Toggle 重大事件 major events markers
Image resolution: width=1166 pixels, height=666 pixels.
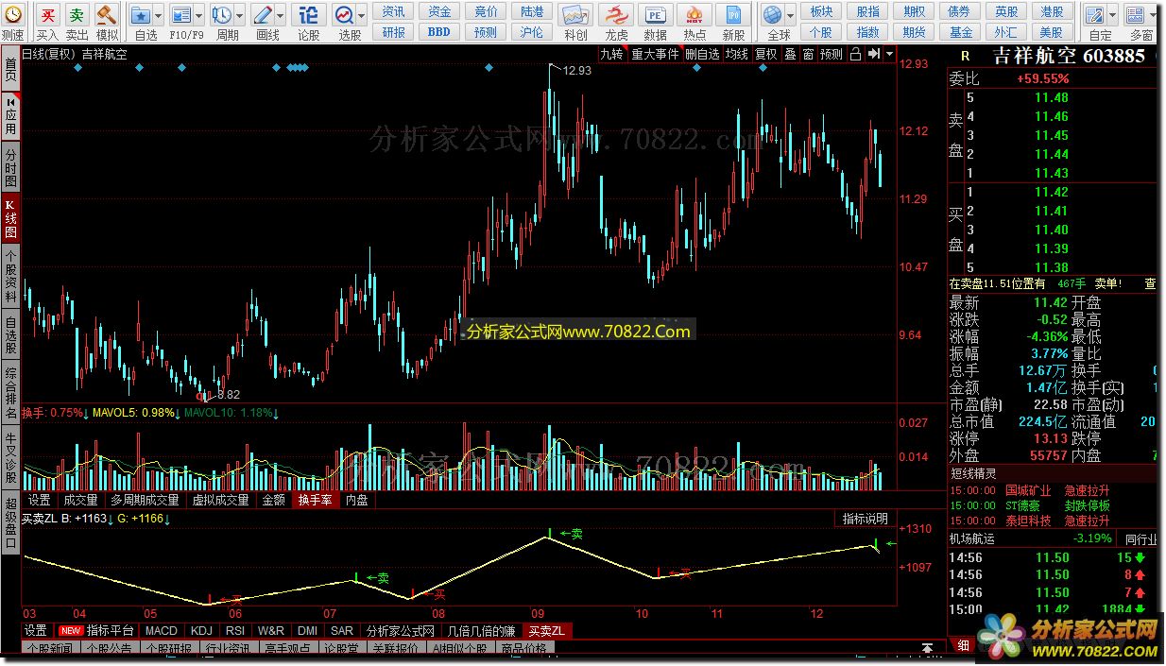tap(656, 54)
